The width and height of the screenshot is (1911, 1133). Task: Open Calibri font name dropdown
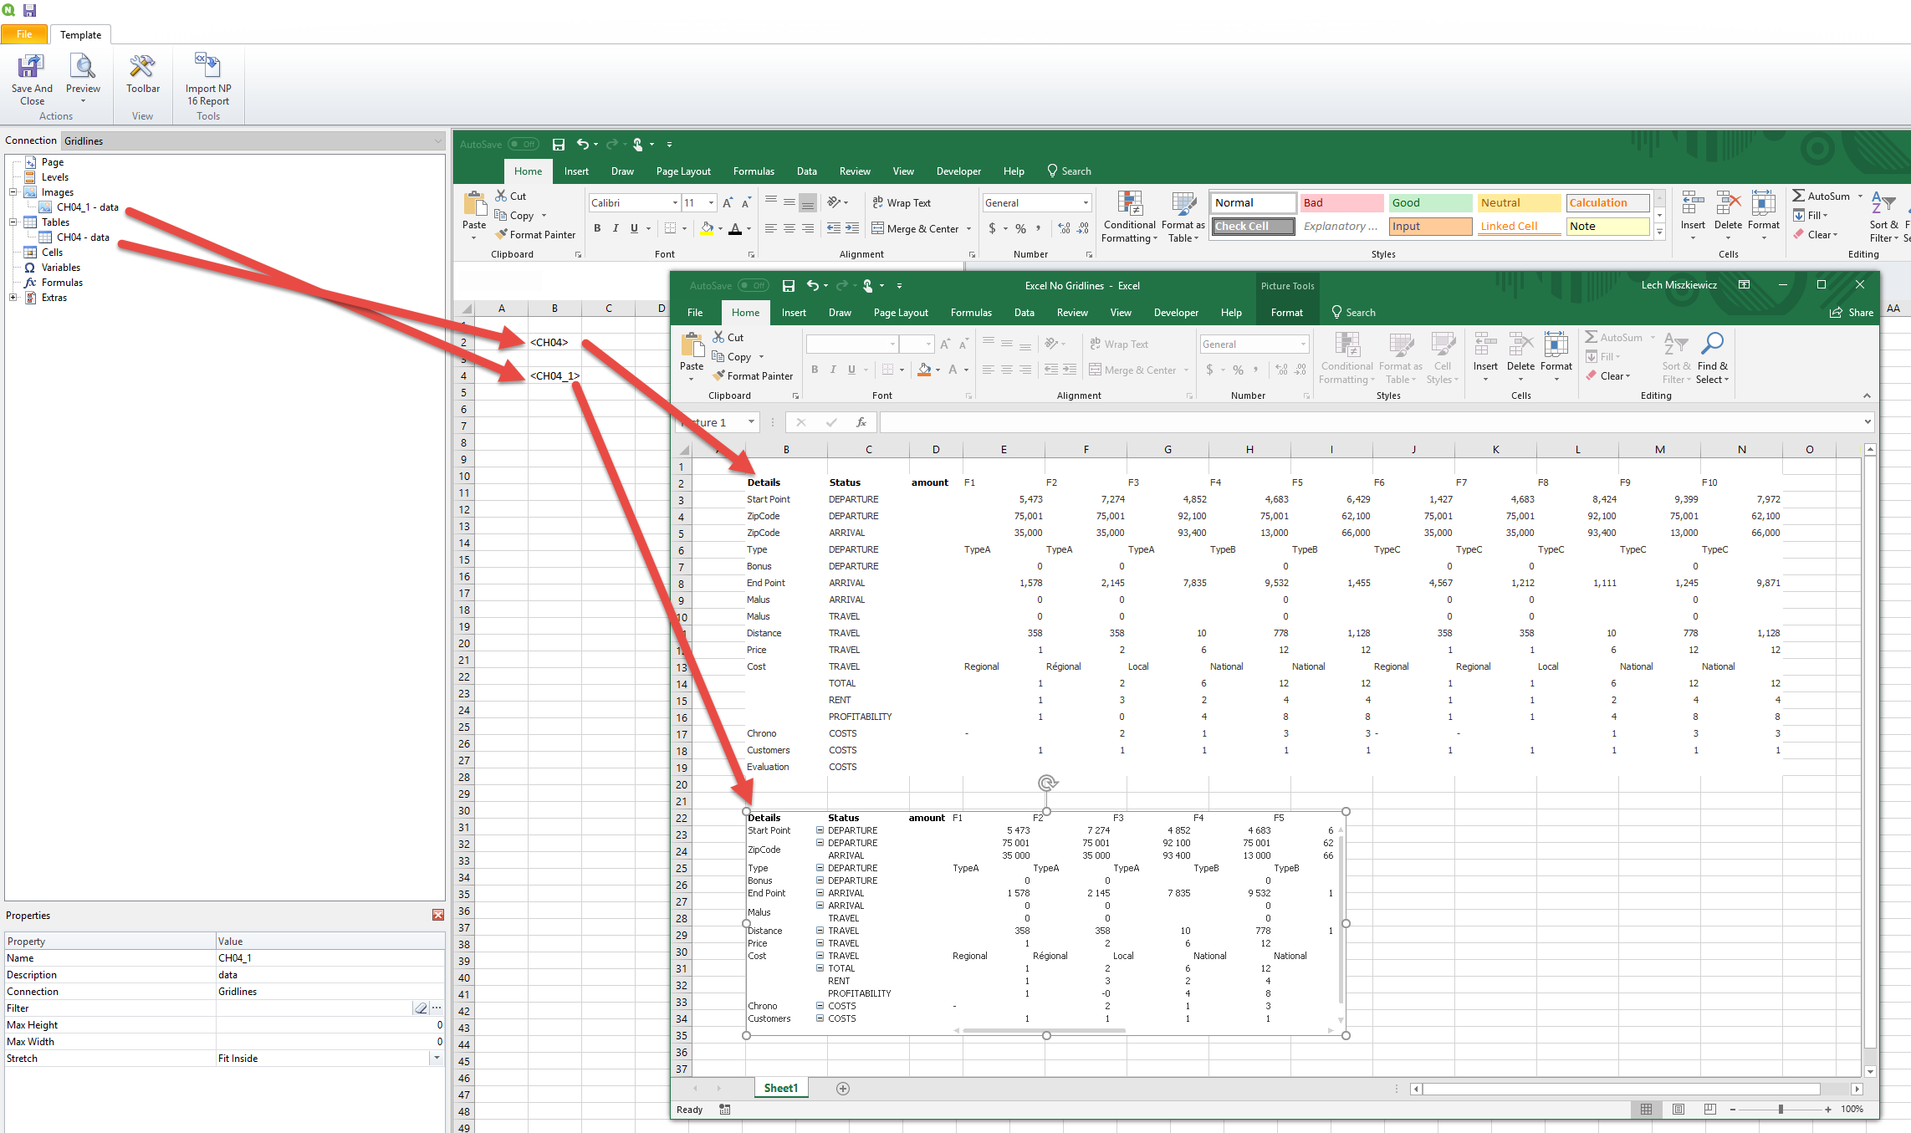coord(675,203)
